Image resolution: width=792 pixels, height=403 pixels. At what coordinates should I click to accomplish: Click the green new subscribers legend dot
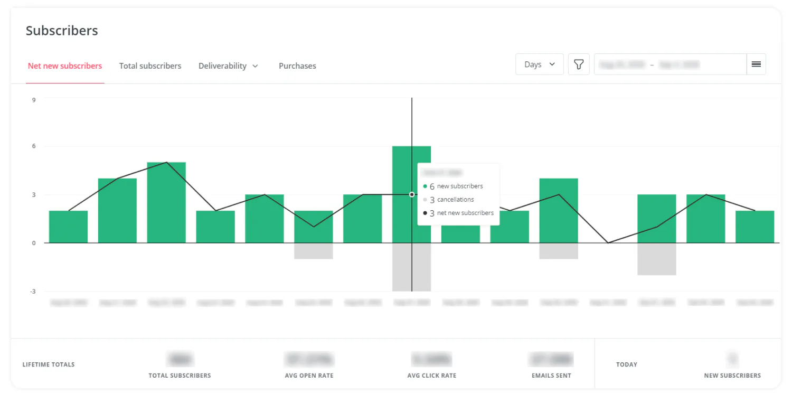pyautogui.click(x=425, y=186)
